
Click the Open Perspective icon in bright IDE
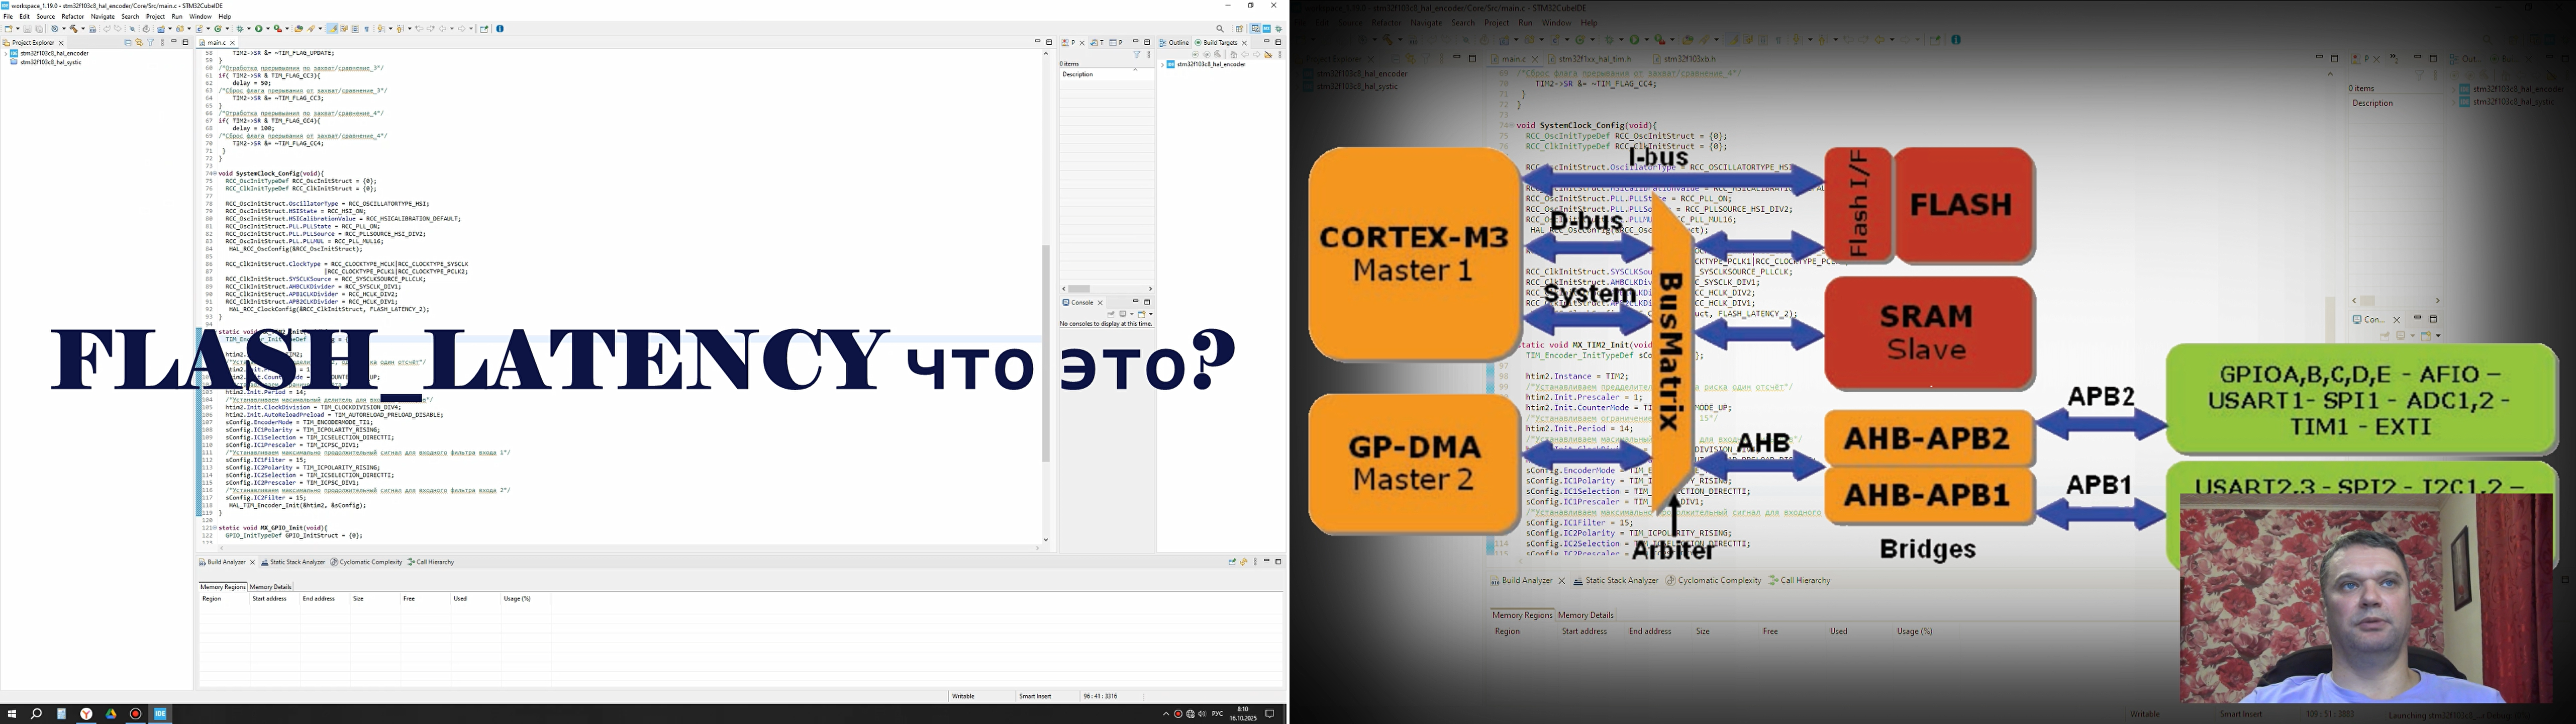click(1240, 29)
